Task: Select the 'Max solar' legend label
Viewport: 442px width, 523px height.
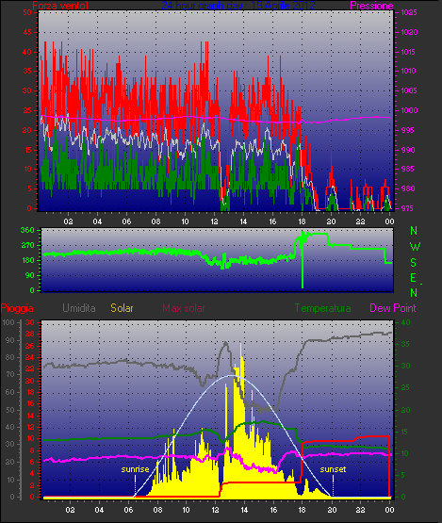Action: tap(184, 308)
